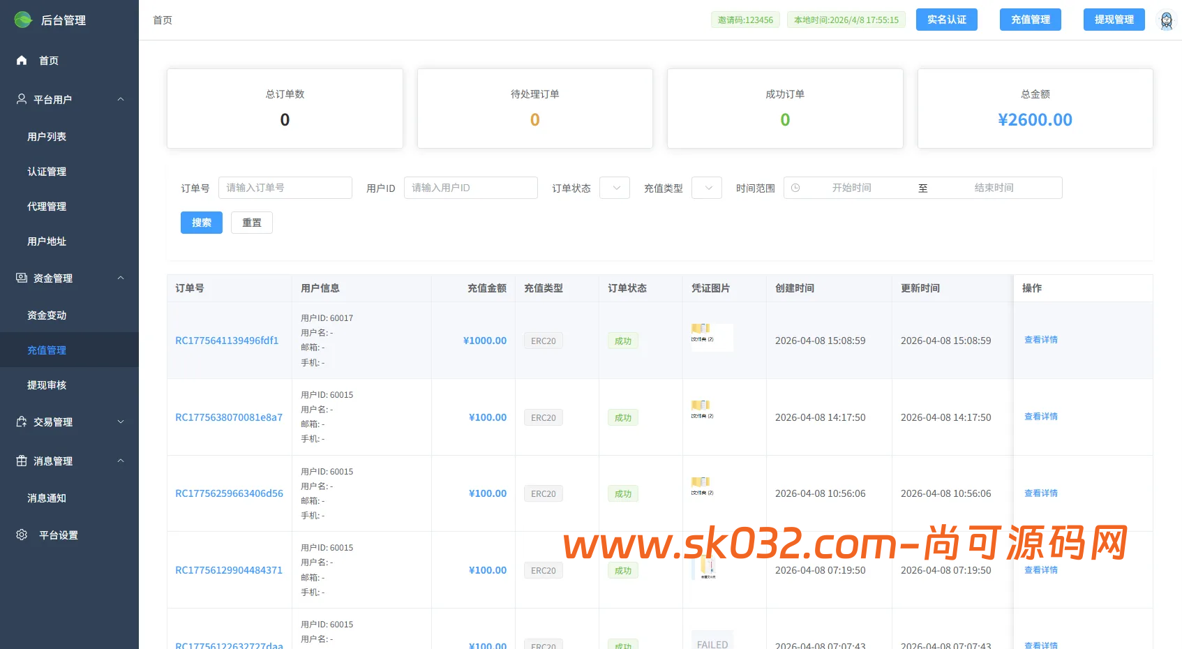
Task: Click the user icon beside 平台用户
Action: click(x=22, y=99)
